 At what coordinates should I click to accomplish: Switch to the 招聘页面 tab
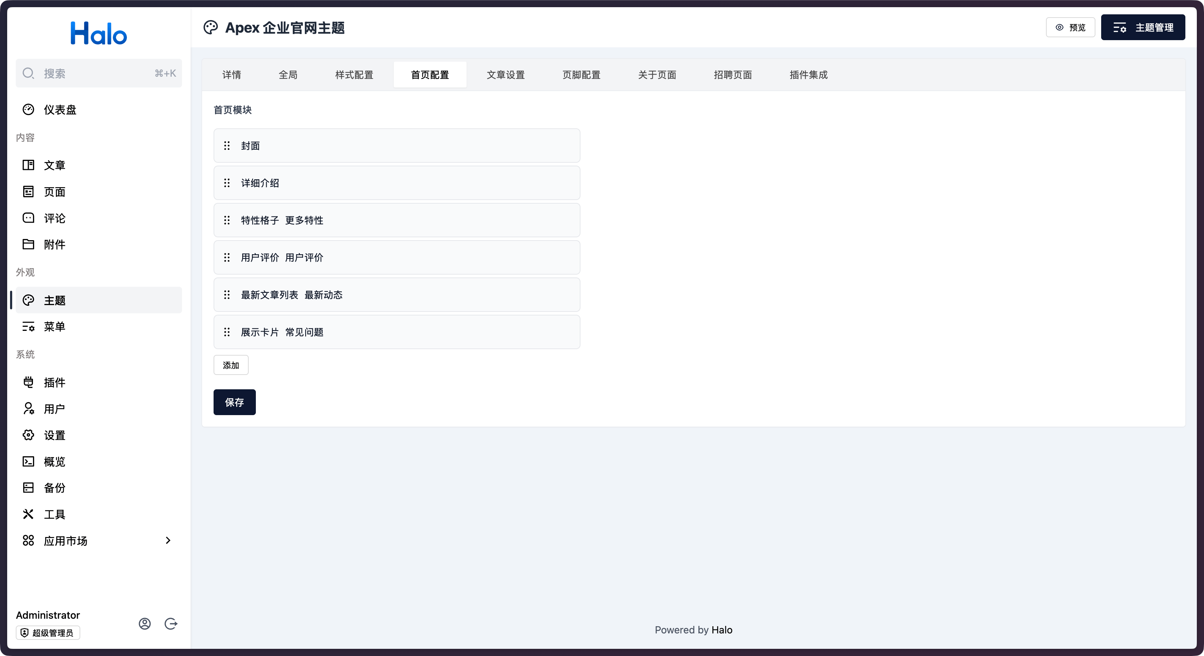[732, 74]
